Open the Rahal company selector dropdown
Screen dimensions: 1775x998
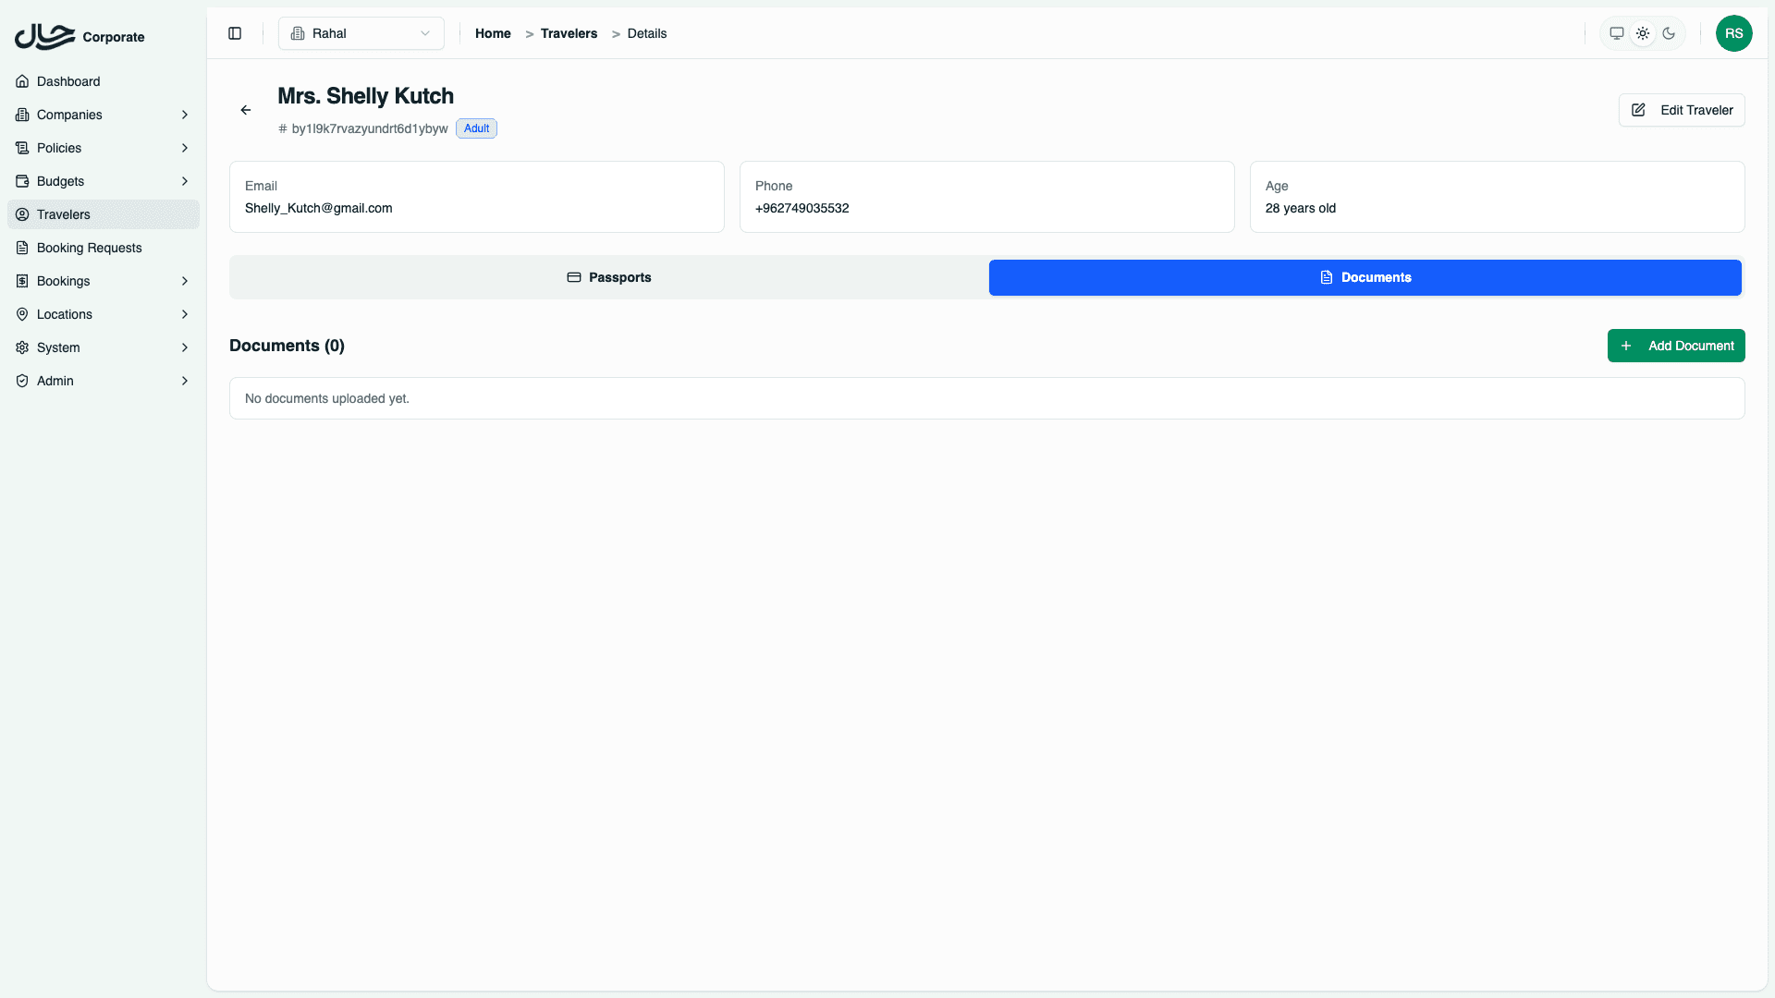pos(361,33)
